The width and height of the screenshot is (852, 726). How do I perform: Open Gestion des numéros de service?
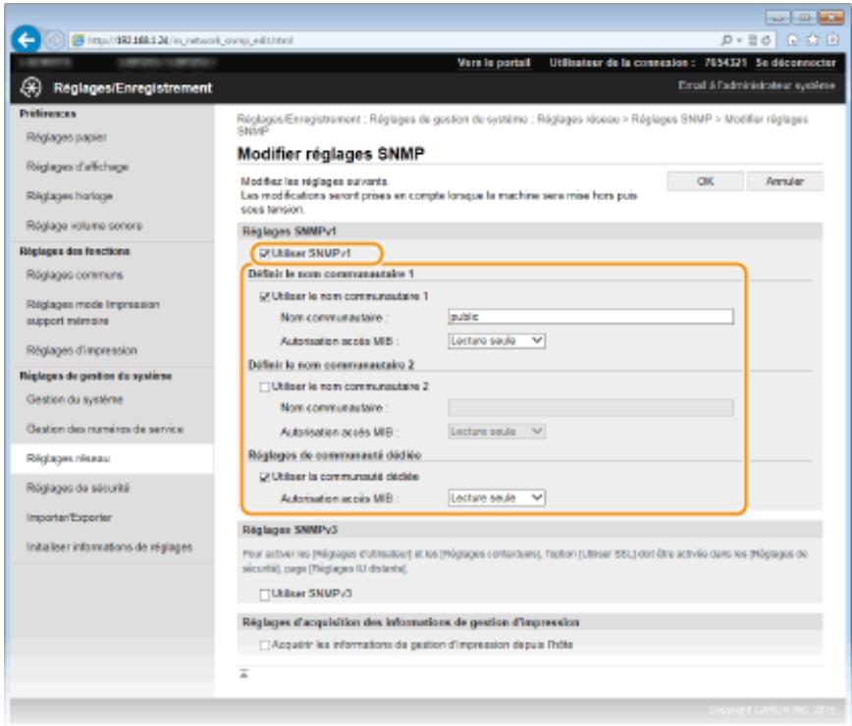(x=104, y=429)
